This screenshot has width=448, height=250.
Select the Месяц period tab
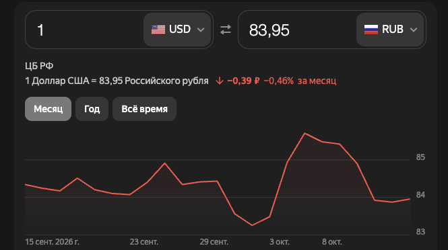coord(48,109)
